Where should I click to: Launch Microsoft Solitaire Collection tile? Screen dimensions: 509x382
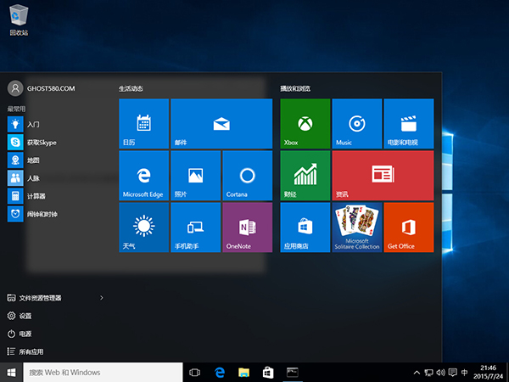click(357, 228)
